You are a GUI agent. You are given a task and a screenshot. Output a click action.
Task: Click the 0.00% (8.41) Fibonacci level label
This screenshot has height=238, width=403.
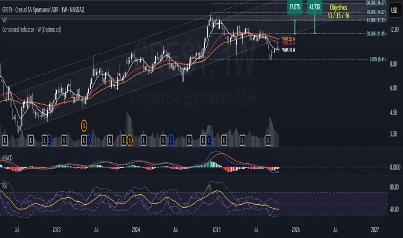point(377,60)
